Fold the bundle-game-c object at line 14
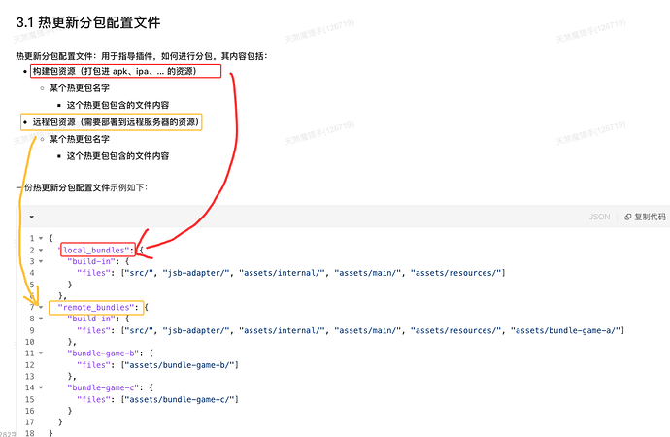This screenshot has height=437, width=670. [x=41, y=387]
